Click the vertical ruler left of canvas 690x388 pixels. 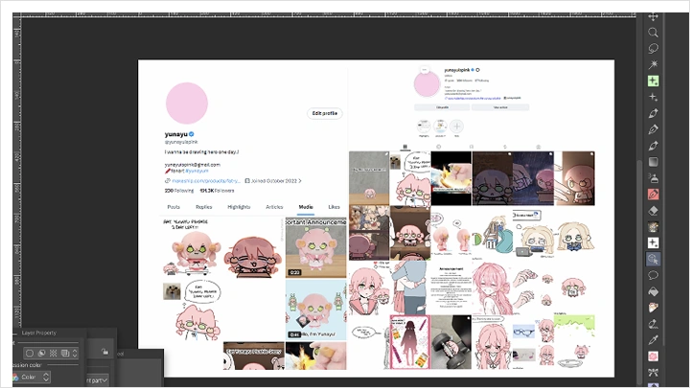[16, 171]
